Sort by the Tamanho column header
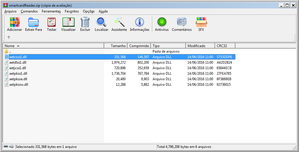The width and height of the screenshot is (299, 152). (116, 46)
